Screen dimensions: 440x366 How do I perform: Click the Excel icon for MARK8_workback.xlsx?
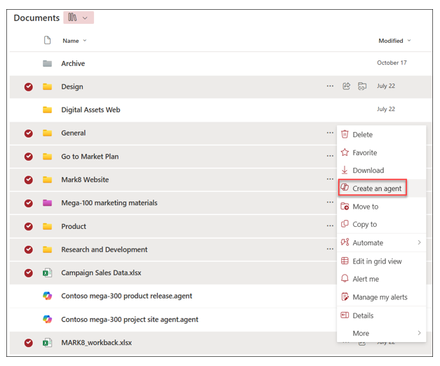point(47,342)
